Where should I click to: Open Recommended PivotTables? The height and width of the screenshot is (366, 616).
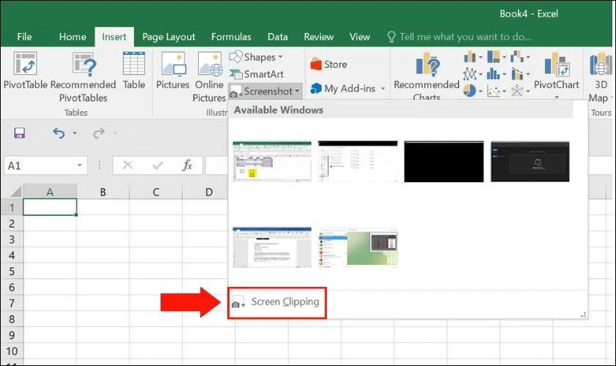pos(84,77)
